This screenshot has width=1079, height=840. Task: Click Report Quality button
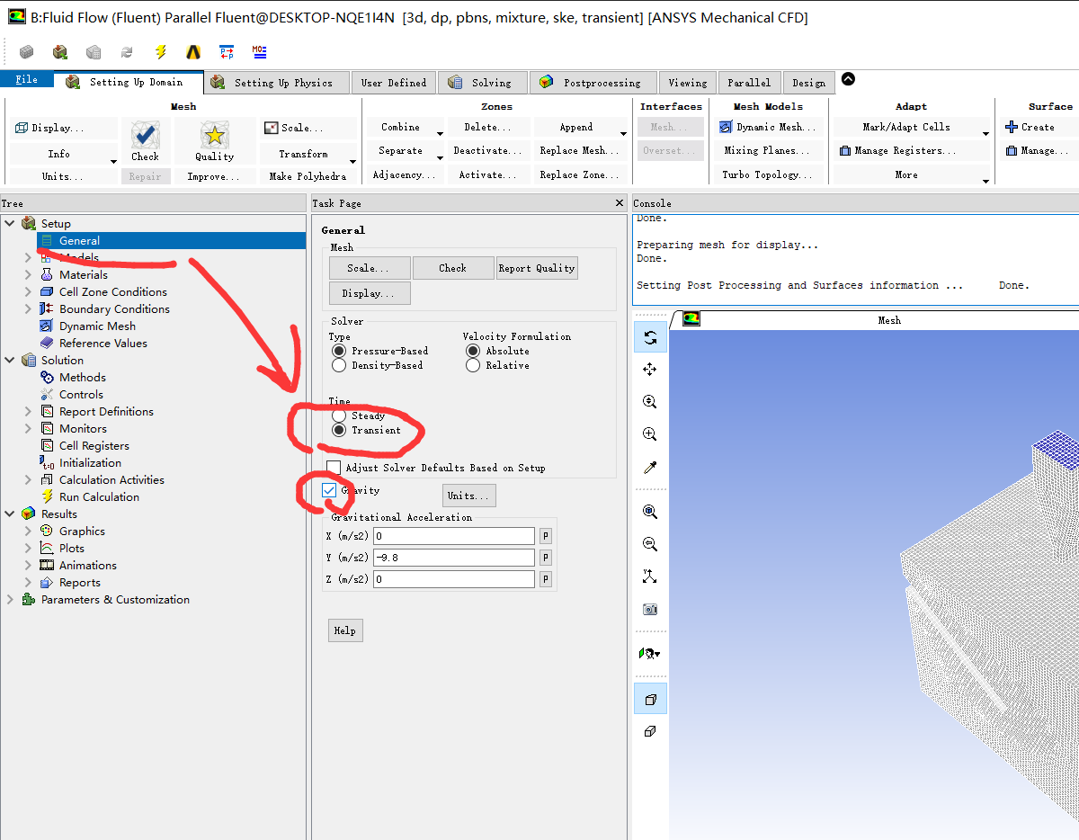click(x=537, y=268)
